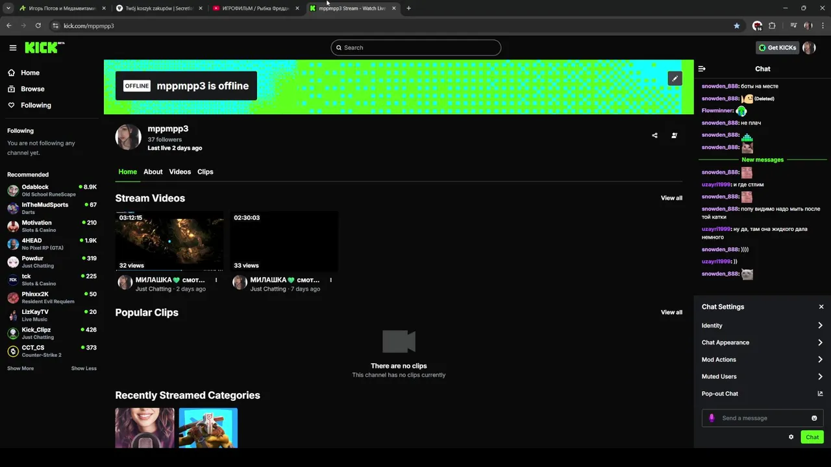Open Motivation recommended channel
Image resolution: width=831 pixels, height=467 pixels.
tap(52, 226)
